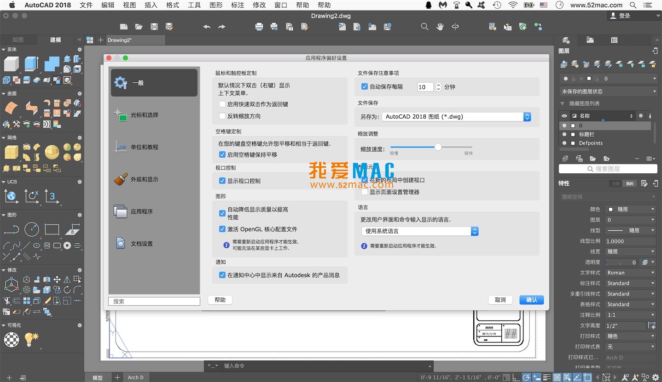
Task: Open the 另存为 file format dropdown
Action: [457, 117]
